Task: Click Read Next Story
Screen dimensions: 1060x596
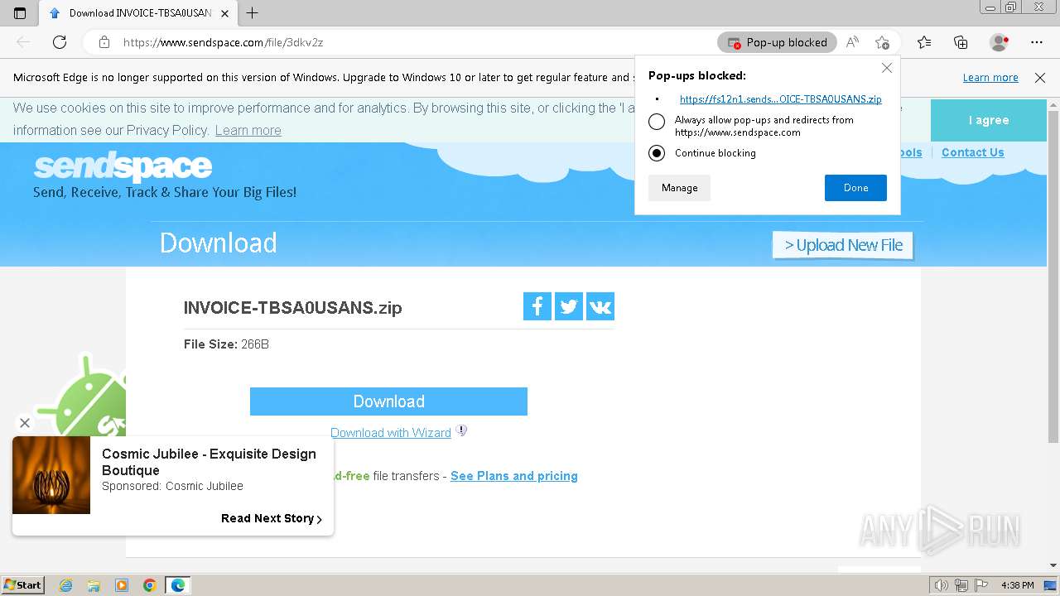Action: [272, 518]
